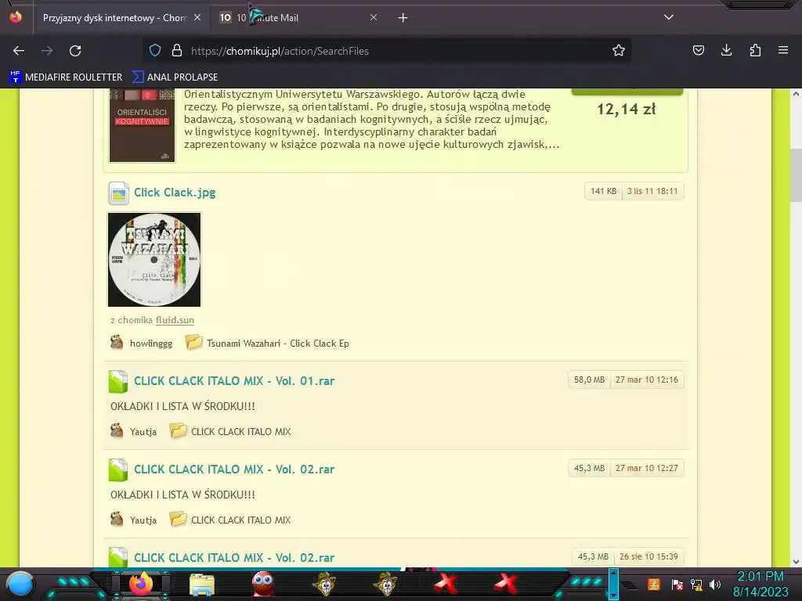
Task: Expand the list all tabs arrow
Action: (669, 17)
